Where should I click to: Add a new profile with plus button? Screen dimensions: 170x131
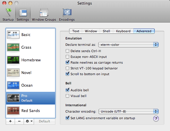pyautogui.click(x=10, y=121)
